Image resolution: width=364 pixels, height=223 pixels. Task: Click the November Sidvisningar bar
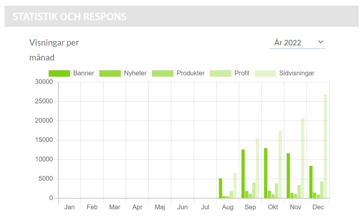tap(303, 158)
